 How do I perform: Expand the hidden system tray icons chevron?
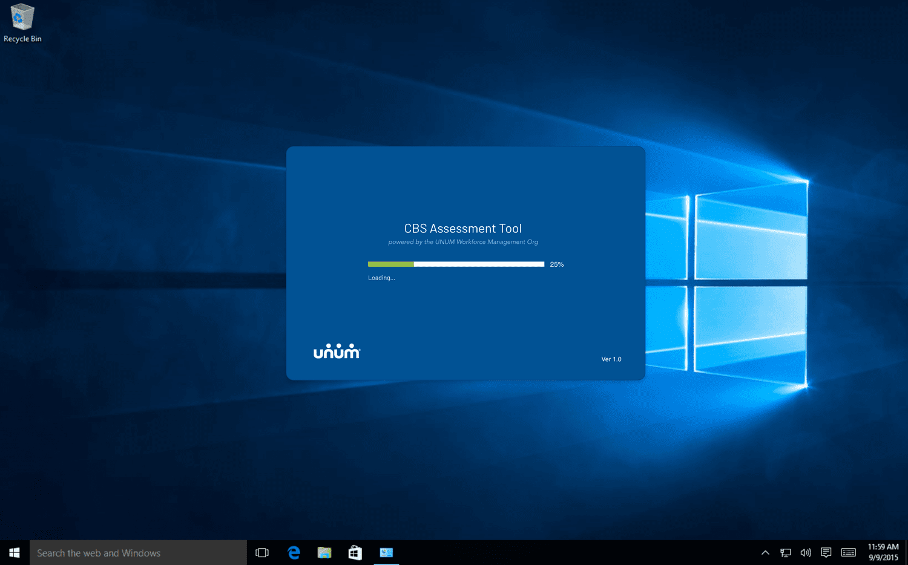765,552
